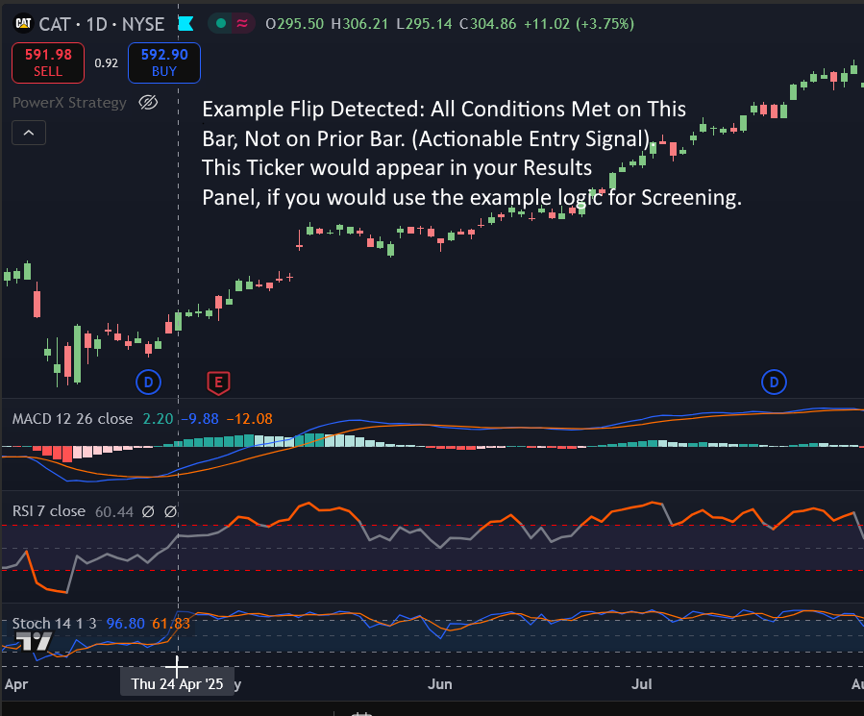Open the right D dividend marker near July
This screenshot has width=864, height=716.
[x=774, y=383]
